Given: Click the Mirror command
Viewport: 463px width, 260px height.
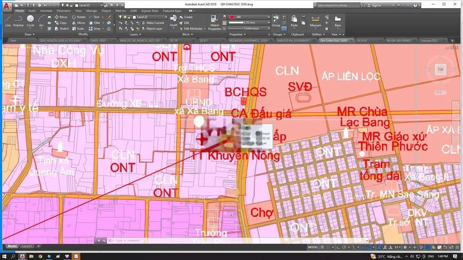Looking at the screenshot, I should pyautogui.click(x=79, y=23).
